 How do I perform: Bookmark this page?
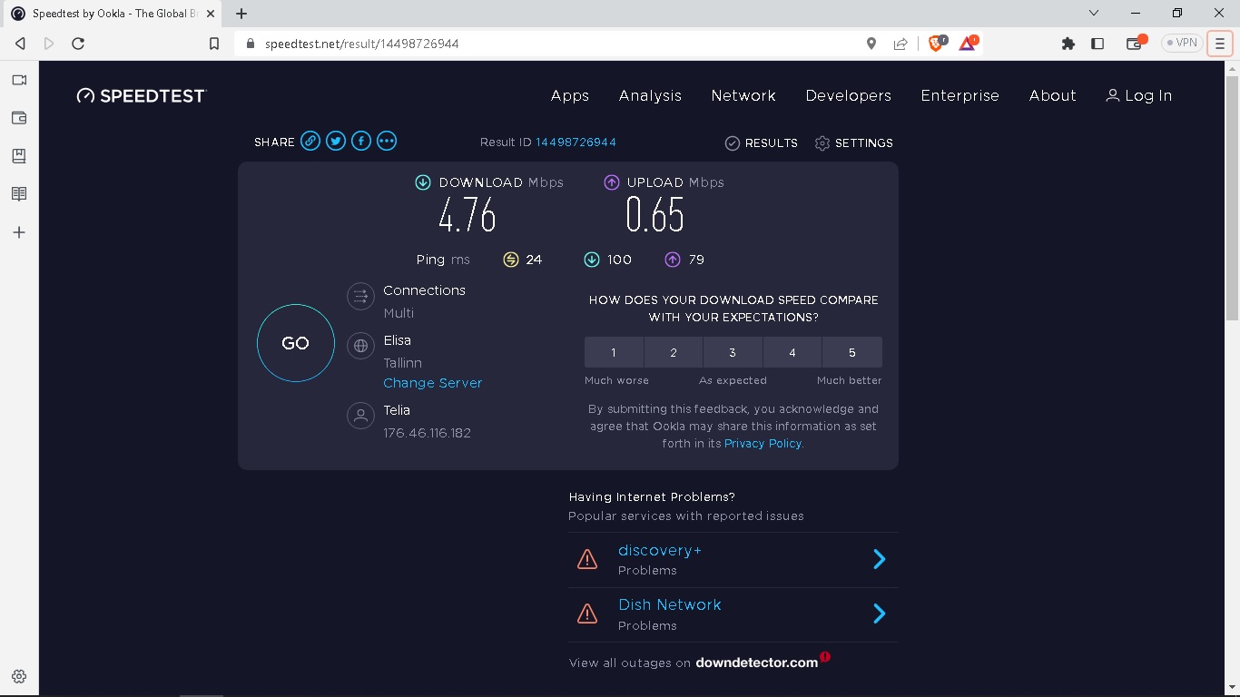point(214,43)
